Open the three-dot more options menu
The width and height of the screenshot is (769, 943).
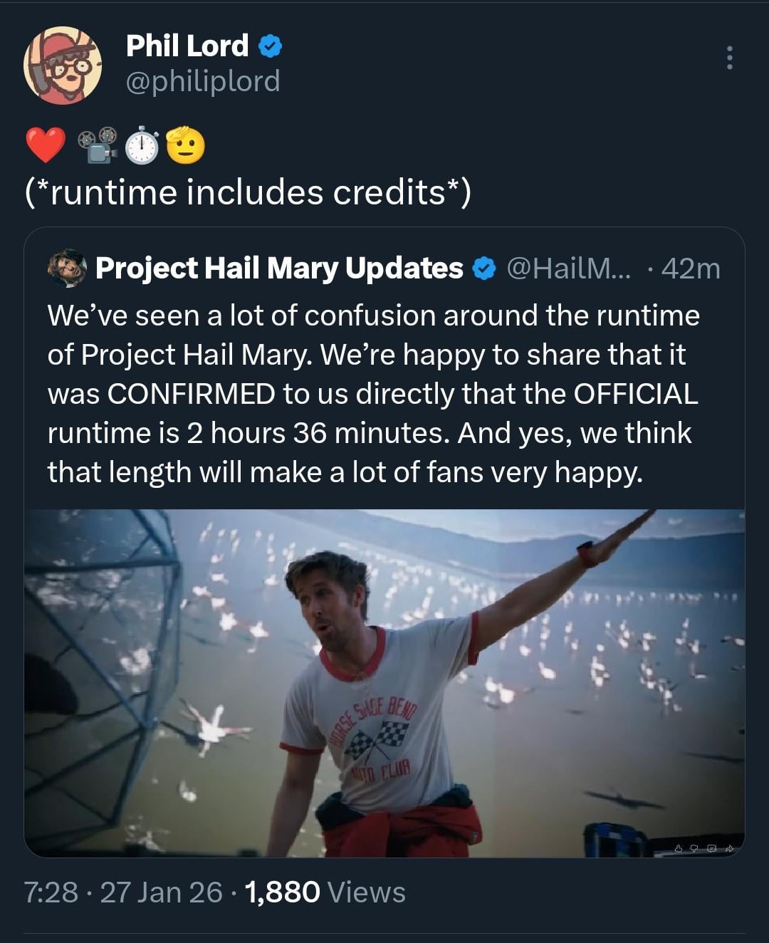click(729, 58)
